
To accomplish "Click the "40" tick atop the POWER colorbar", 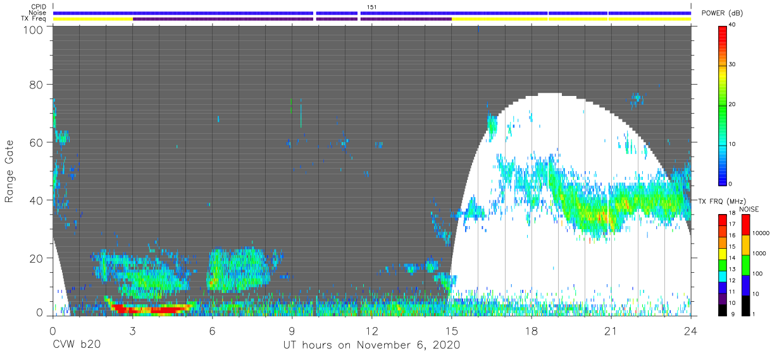I will 733,25.
